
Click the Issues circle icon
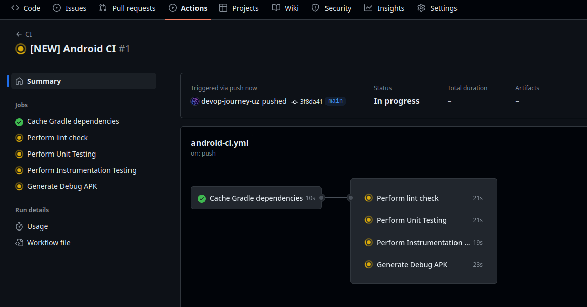click(57, 8)
